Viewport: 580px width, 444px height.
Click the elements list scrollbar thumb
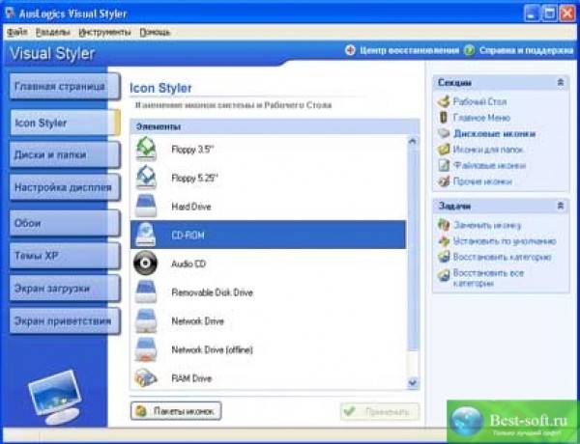click(413, 249)
